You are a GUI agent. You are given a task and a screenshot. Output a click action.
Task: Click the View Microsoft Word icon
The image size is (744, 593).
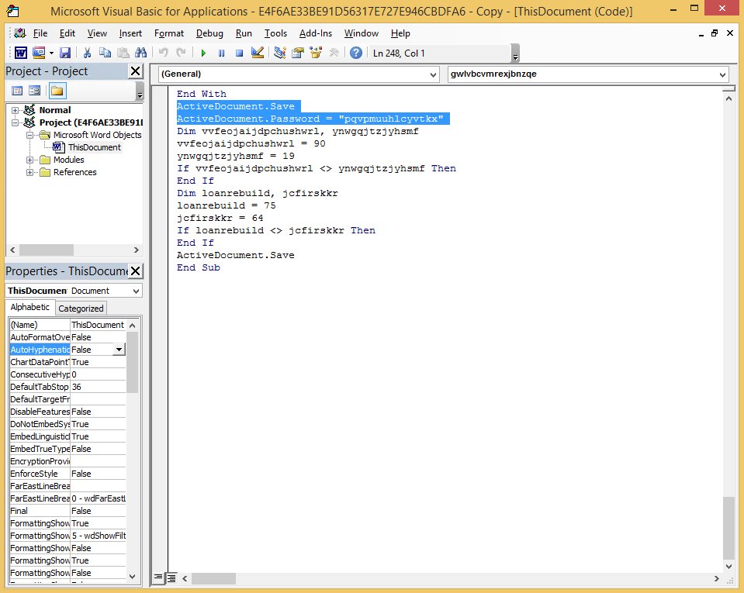coord(20,53)
